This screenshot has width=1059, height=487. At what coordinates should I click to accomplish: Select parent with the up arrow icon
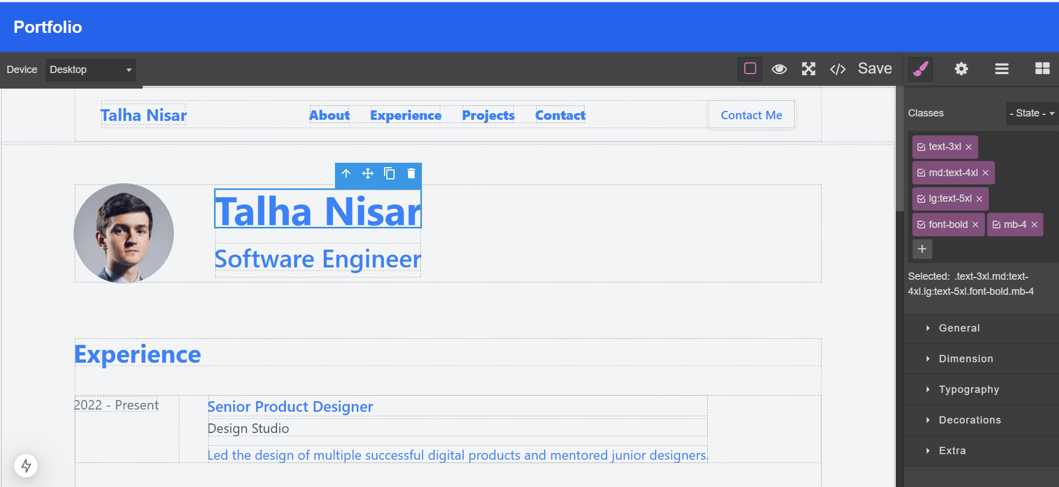pyautogui.click(x=346, y=174)
